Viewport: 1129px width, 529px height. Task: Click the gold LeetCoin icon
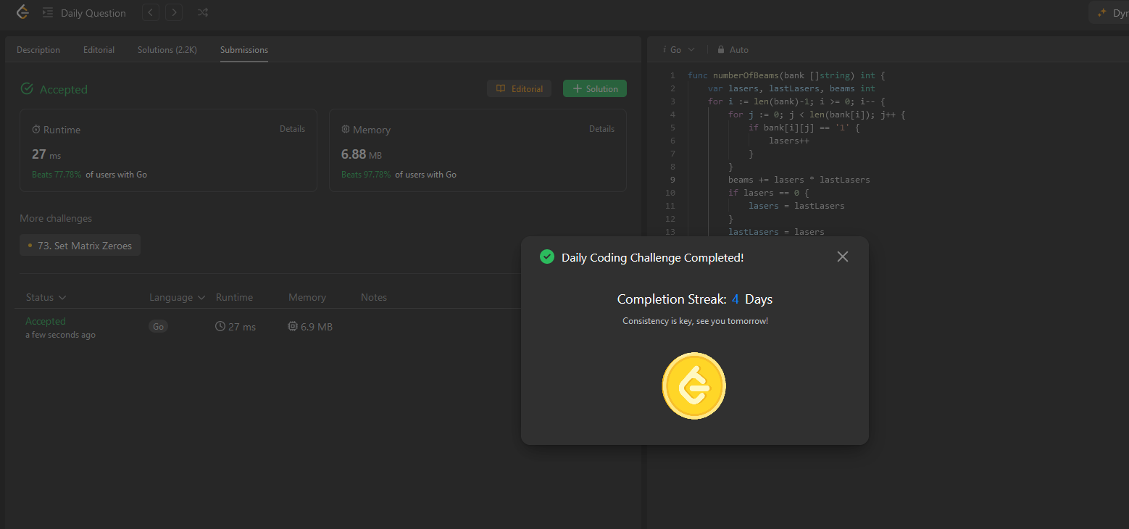point(693,386)
